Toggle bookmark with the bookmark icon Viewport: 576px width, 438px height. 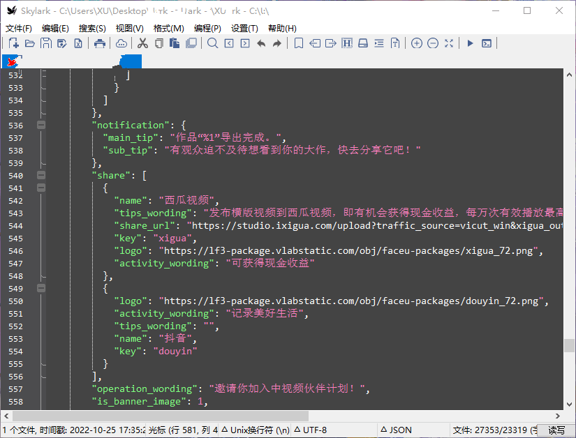[x=299, y=43]
